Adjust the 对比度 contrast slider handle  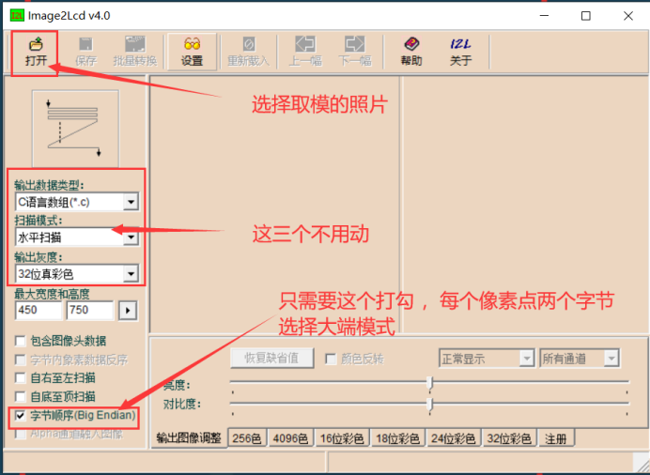[430, 405]
